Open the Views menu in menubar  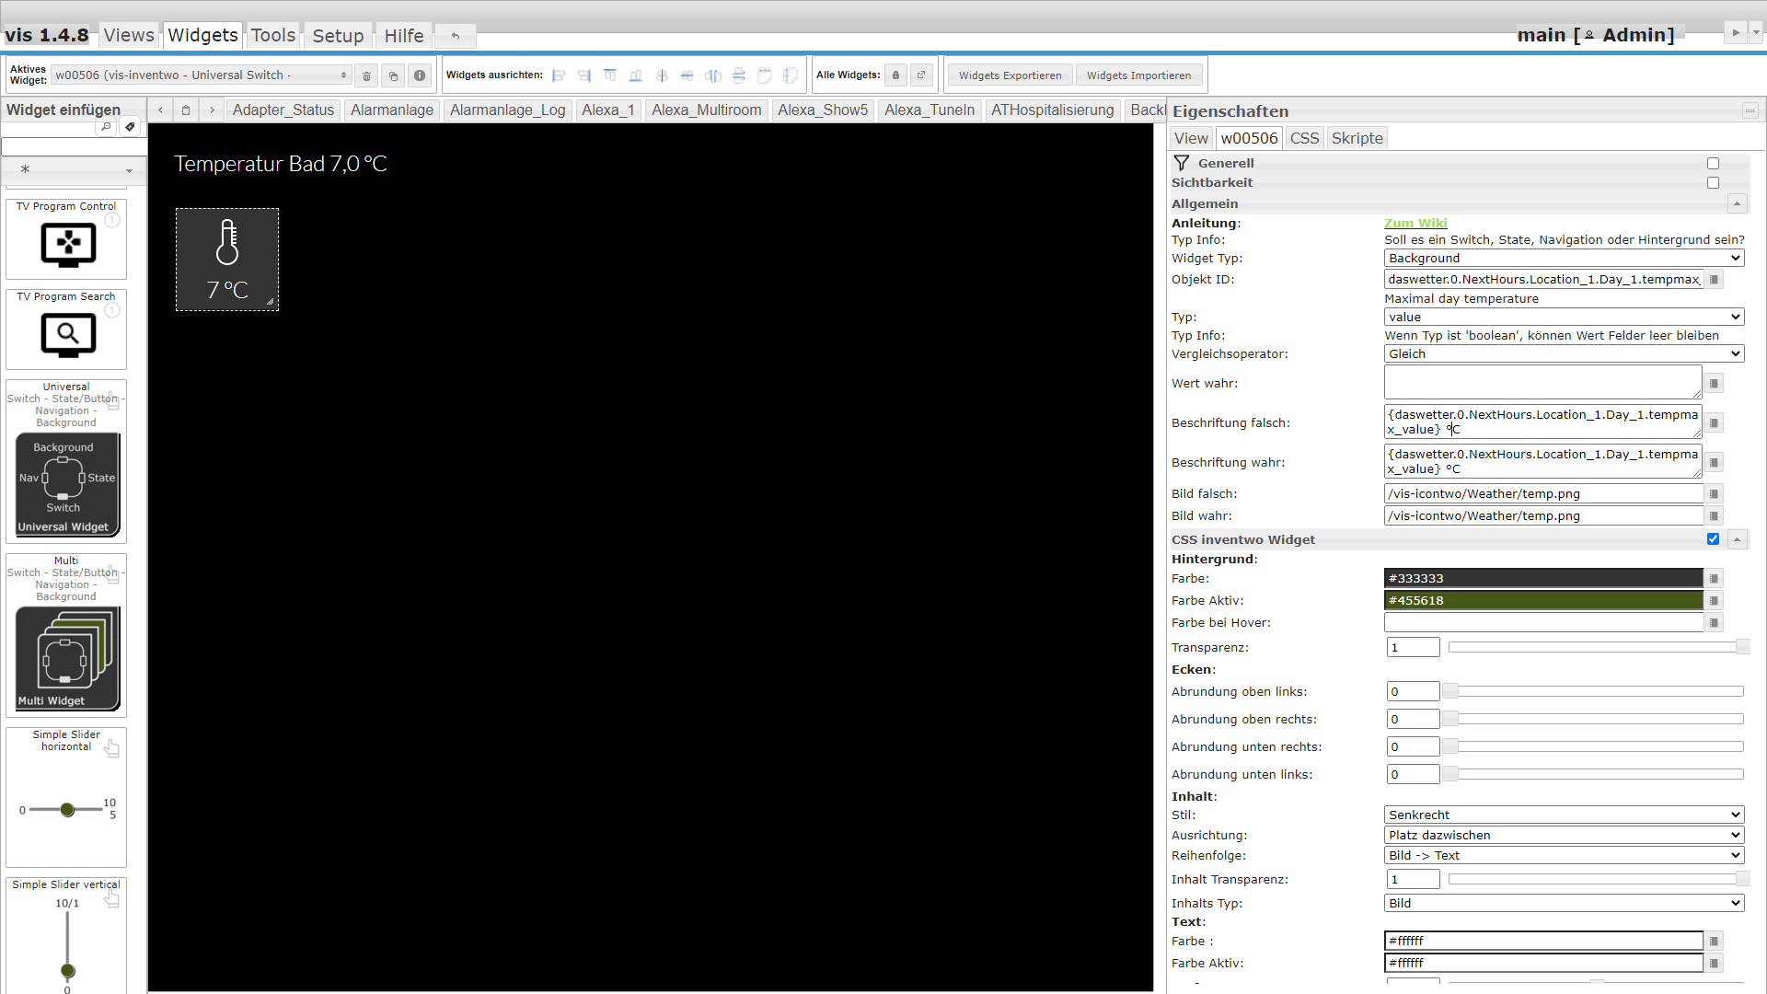(x=127, y=35)
